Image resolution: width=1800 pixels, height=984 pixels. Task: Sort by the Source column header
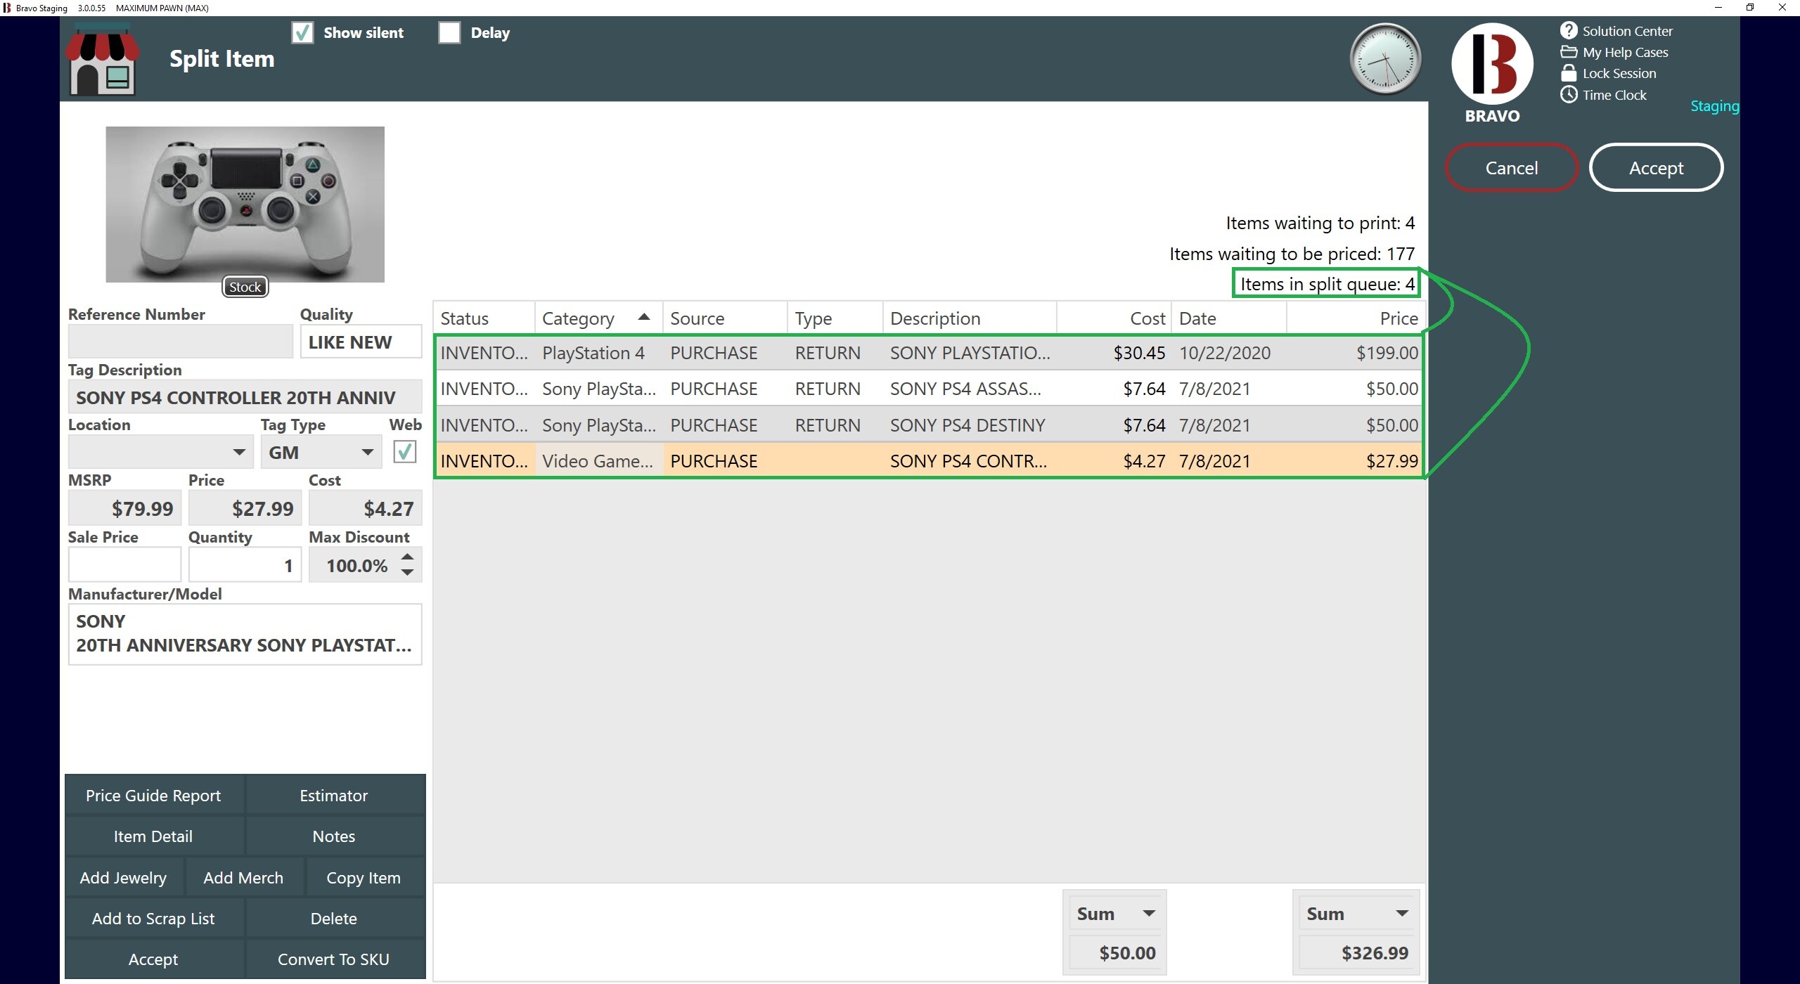725,318
